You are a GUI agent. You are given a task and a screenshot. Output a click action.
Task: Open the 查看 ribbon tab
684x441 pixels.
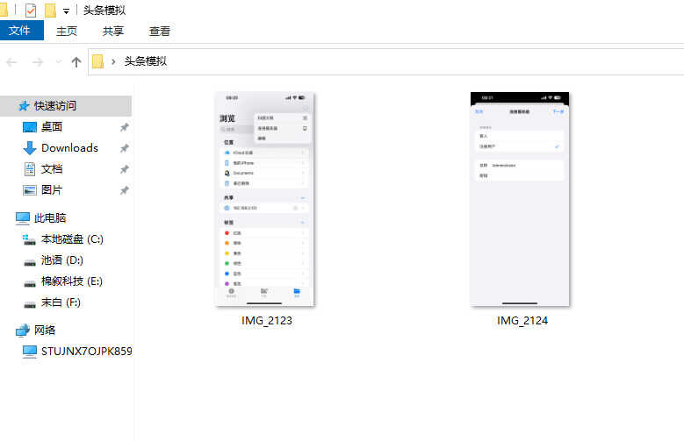160,31
